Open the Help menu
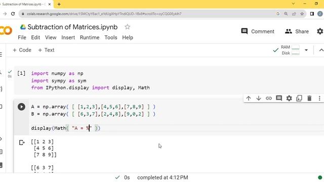This screenshot has width=324, height=182. pyautogui.click(x=128, y=37)
